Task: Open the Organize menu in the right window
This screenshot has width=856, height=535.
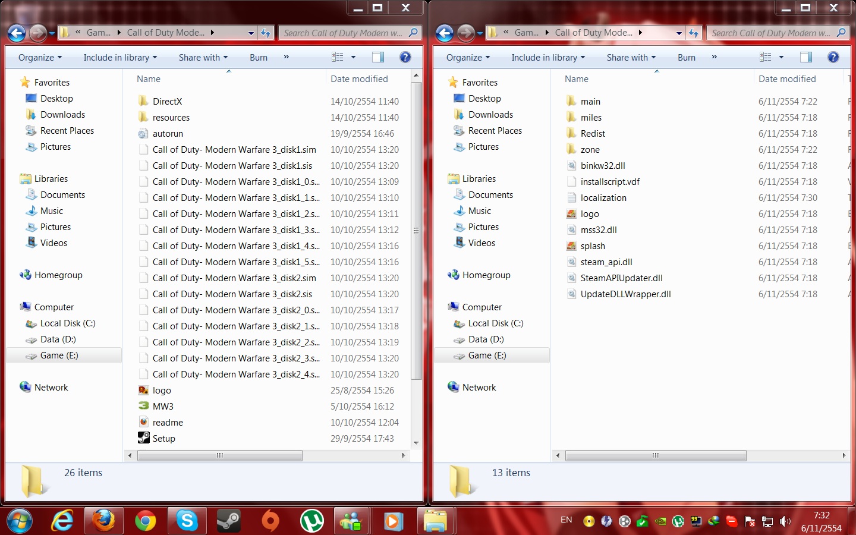Action: [x=468, y=58]
